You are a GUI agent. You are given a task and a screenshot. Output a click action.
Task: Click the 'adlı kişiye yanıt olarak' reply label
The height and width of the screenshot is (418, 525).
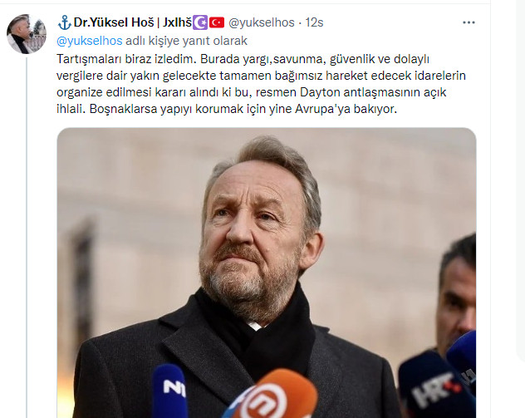pyautogui.click(x=186, y=41)
